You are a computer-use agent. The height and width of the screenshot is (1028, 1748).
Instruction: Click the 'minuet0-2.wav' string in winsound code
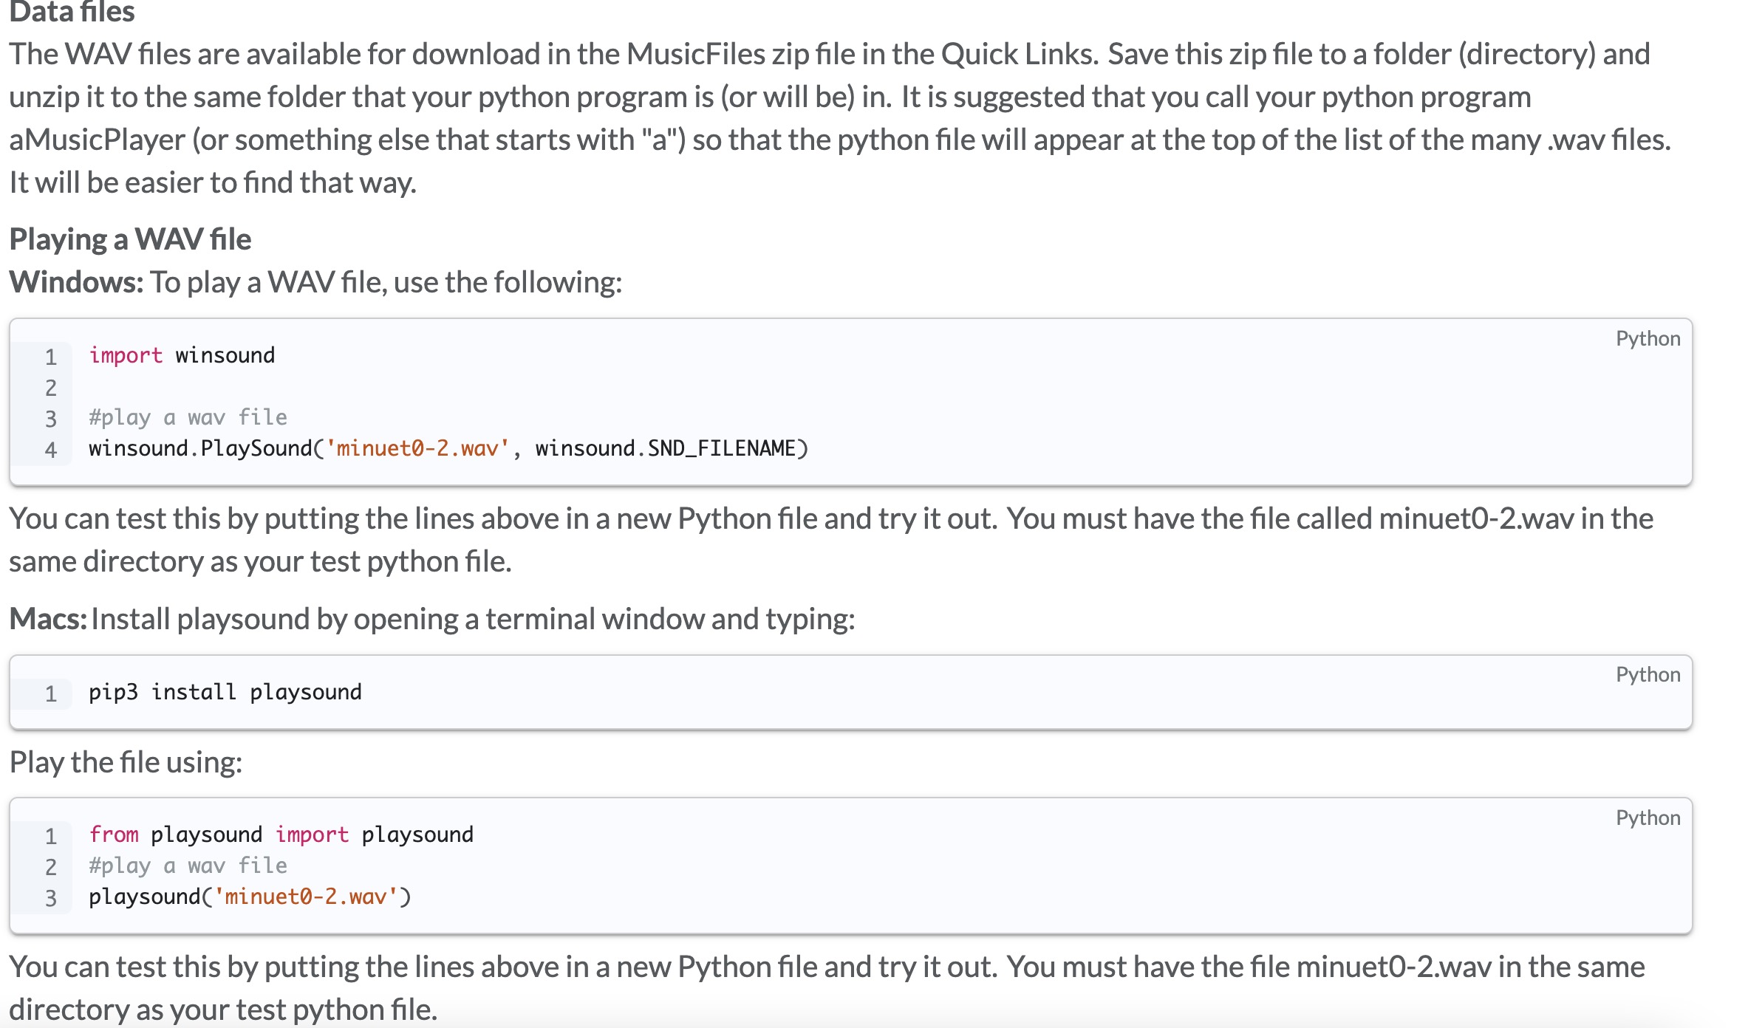(x=417, y=448)
